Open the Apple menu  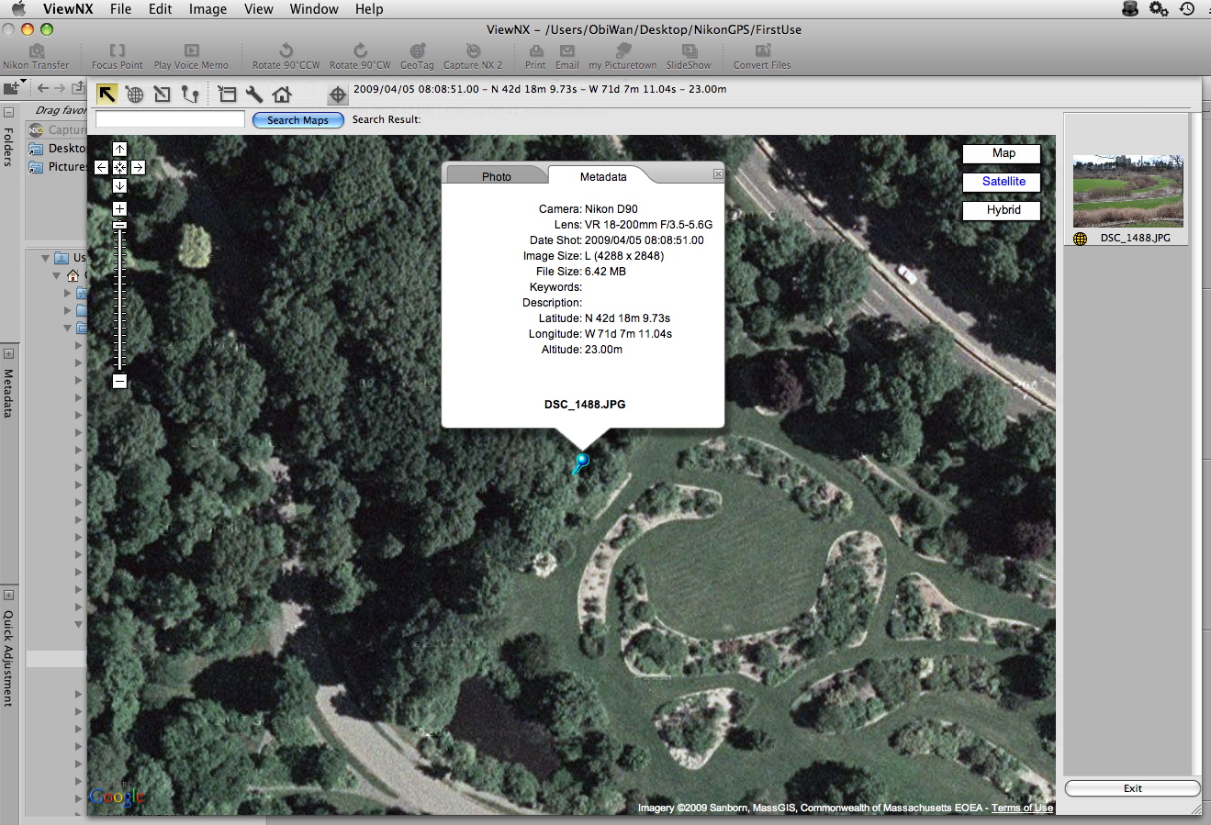click(18, 9)
